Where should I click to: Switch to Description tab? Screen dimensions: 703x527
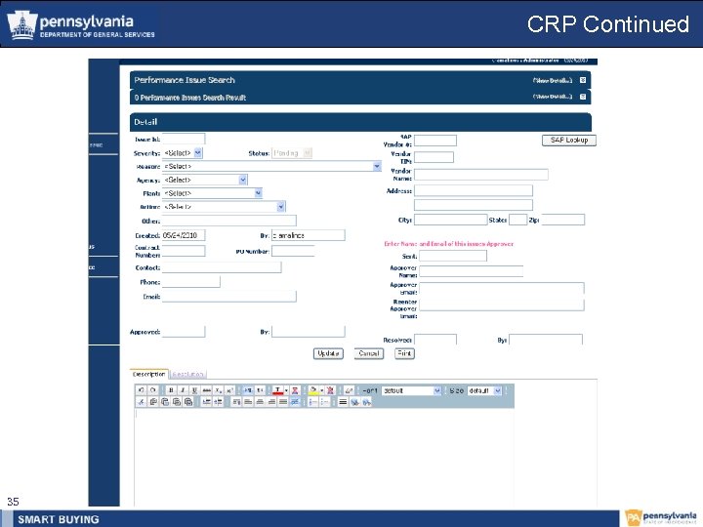click(149, 374)
